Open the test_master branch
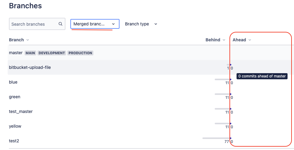Screen dimensions: 294x150 [x=21, y=111]
